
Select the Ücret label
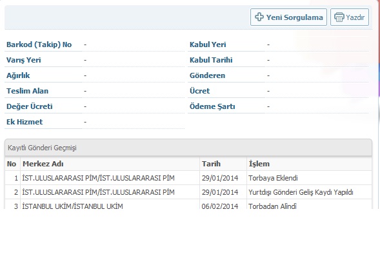click(x=199, y=91)
